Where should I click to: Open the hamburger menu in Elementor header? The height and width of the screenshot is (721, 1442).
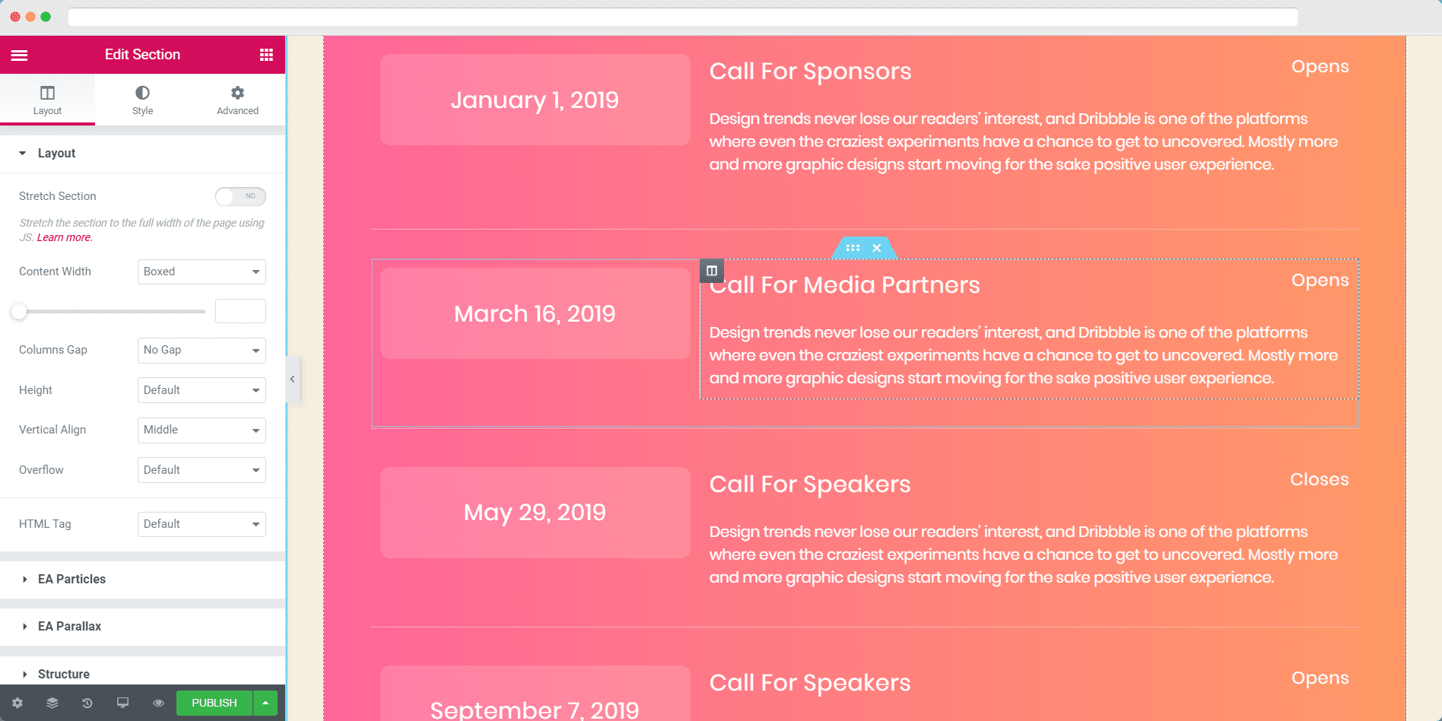(20, 55)
